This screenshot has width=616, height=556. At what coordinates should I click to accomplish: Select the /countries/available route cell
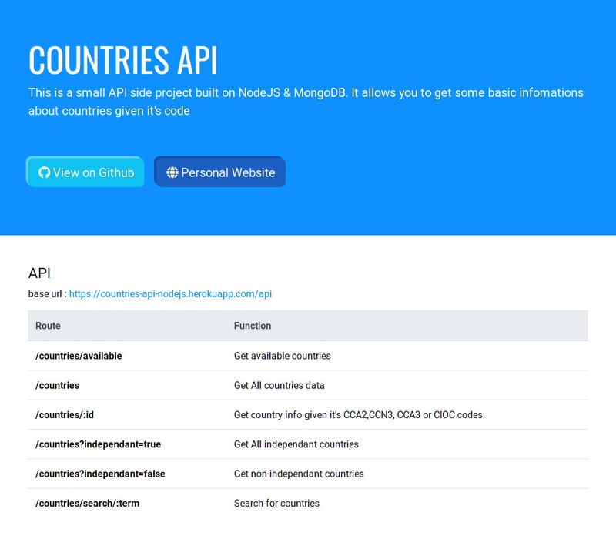[x=127, y=356]
